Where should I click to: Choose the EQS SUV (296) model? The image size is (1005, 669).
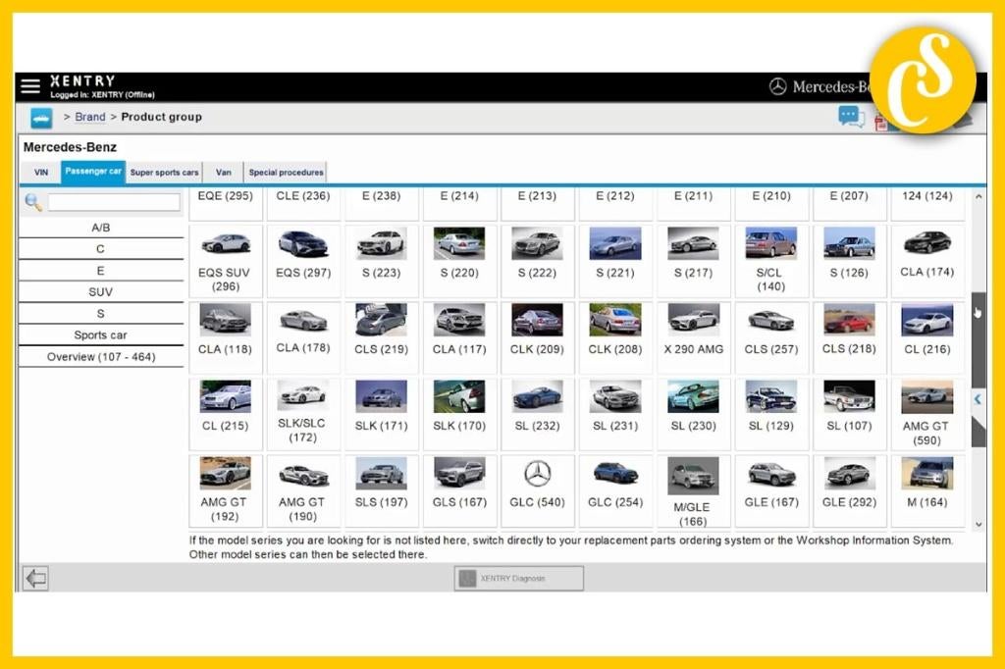pyautogui.click(x=225, y=260)
